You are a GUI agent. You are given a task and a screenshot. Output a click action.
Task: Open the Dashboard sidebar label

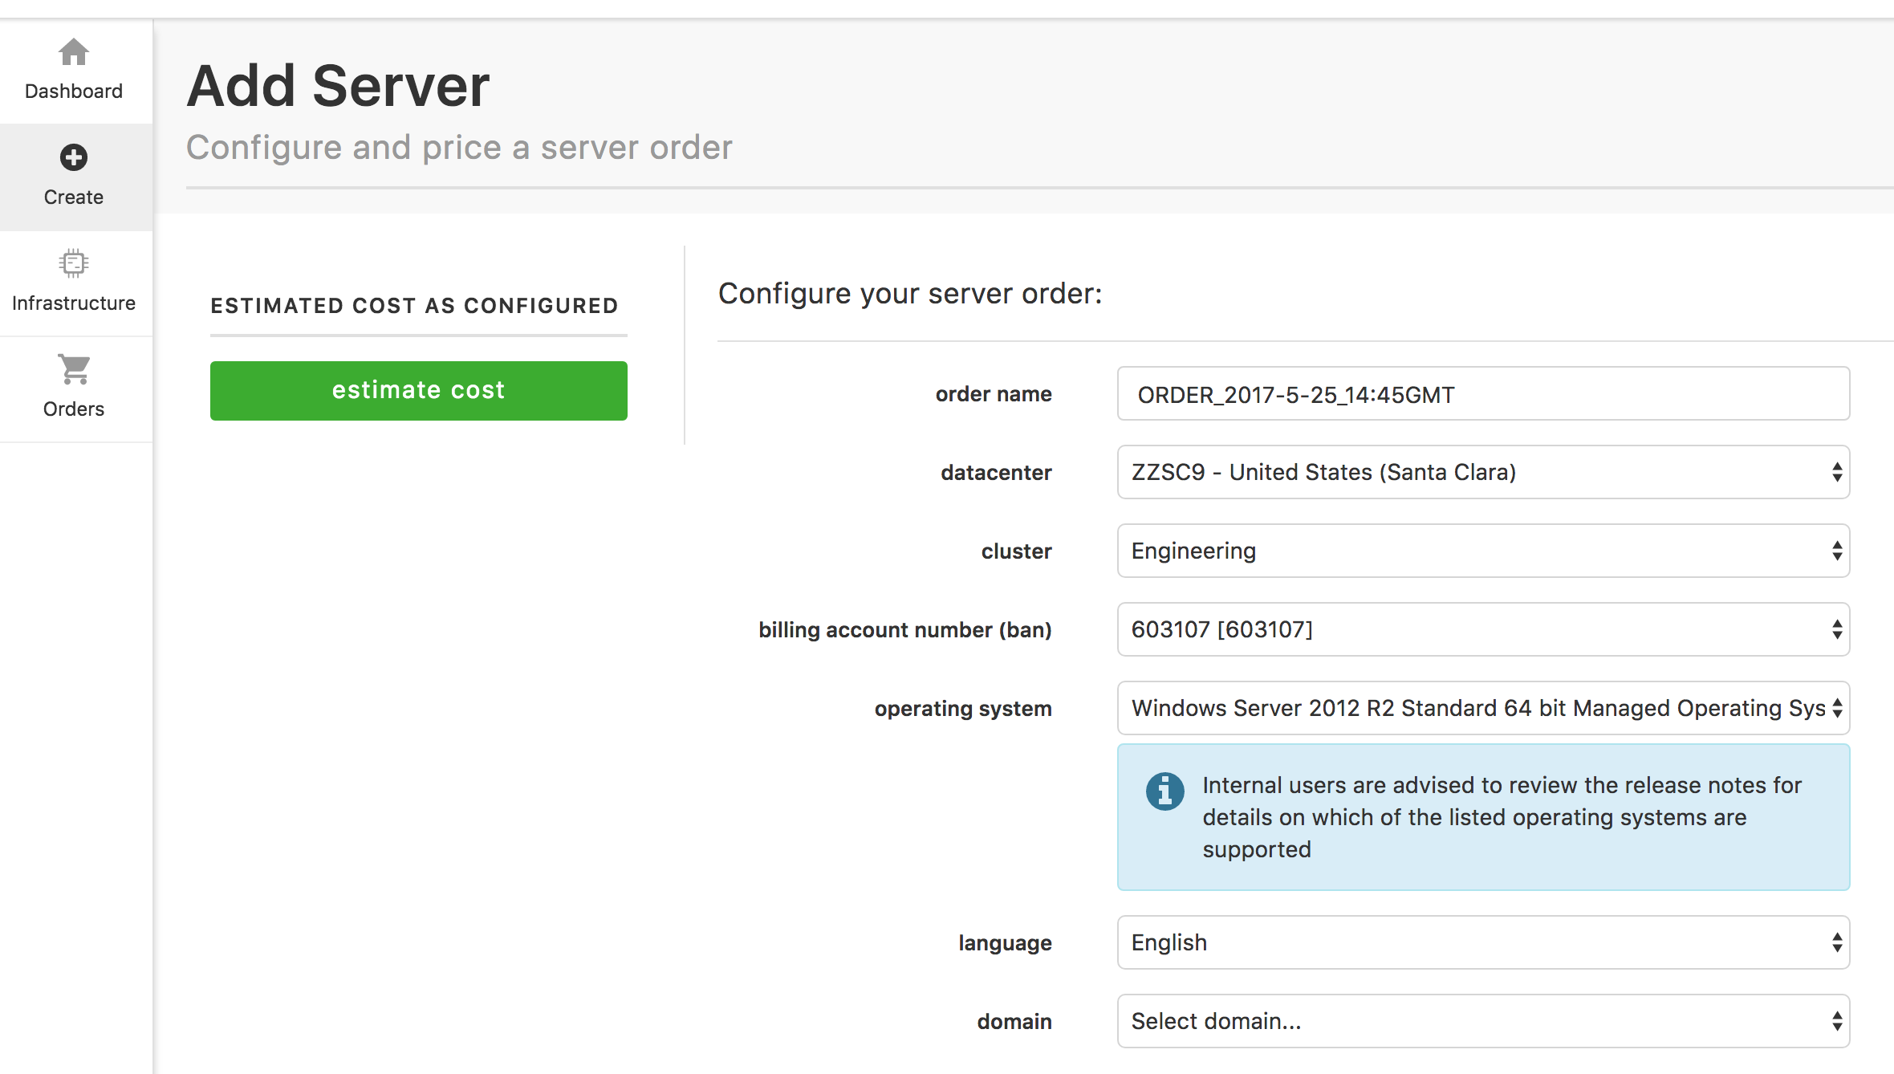pyautogui.click(x=74, y=92)
